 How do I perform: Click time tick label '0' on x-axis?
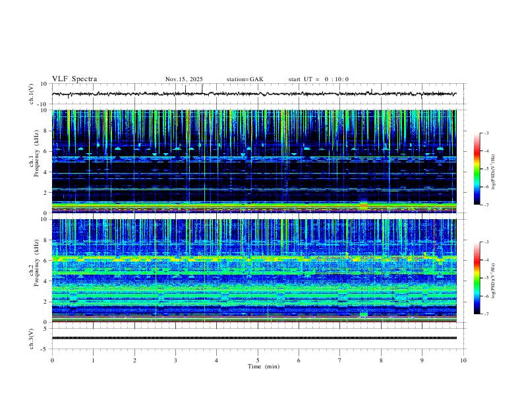(52, 360)
